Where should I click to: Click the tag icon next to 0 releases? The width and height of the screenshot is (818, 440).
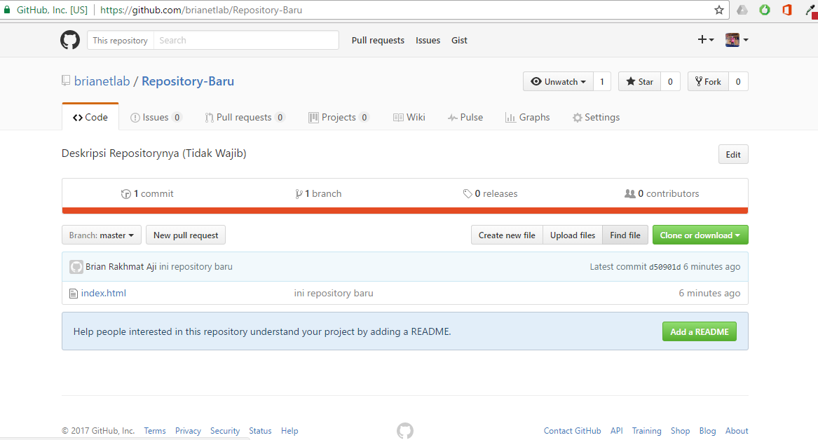click(x=468, y=194)
